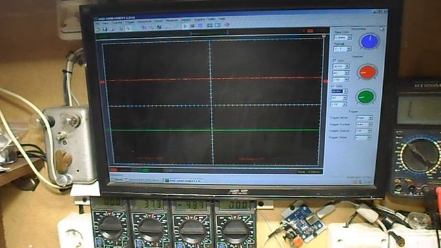Click the blue Horizontal timebase knob
The height and width of the screenshot is (248, 441).
tap(369, 41)
